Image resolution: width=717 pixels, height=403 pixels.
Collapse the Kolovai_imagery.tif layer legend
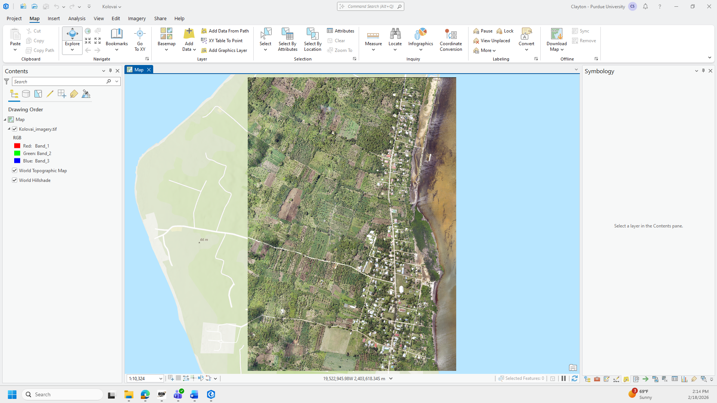coord(9,129)
